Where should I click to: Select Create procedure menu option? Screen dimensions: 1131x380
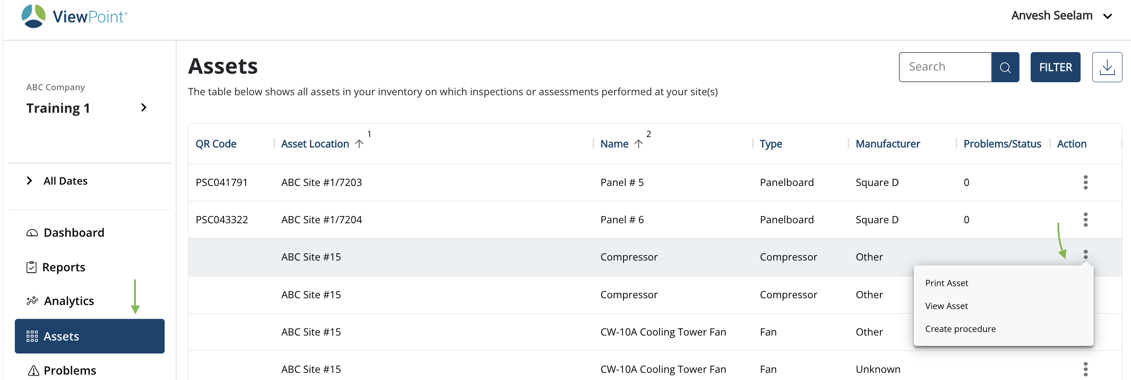click(960, 329)
